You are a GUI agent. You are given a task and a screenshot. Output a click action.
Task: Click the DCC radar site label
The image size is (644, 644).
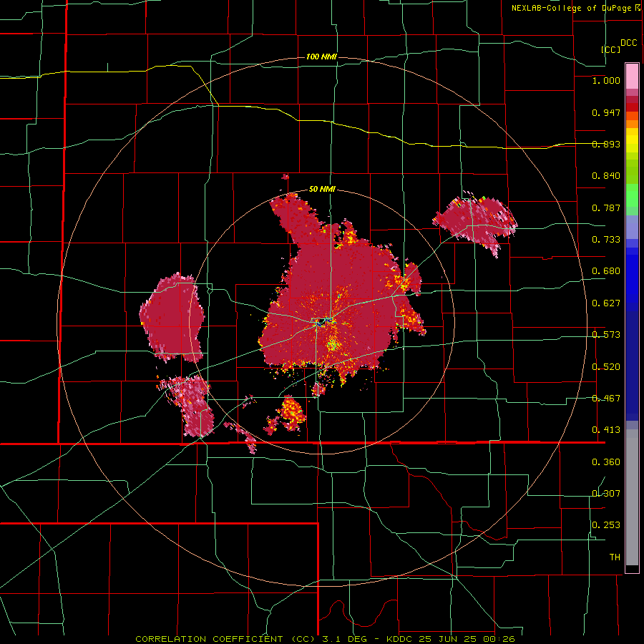coord(628,43)
